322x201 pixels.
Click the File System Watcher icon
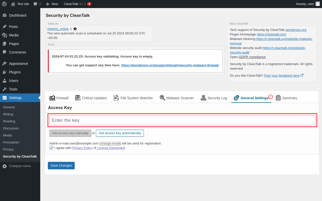pos(116,98)
